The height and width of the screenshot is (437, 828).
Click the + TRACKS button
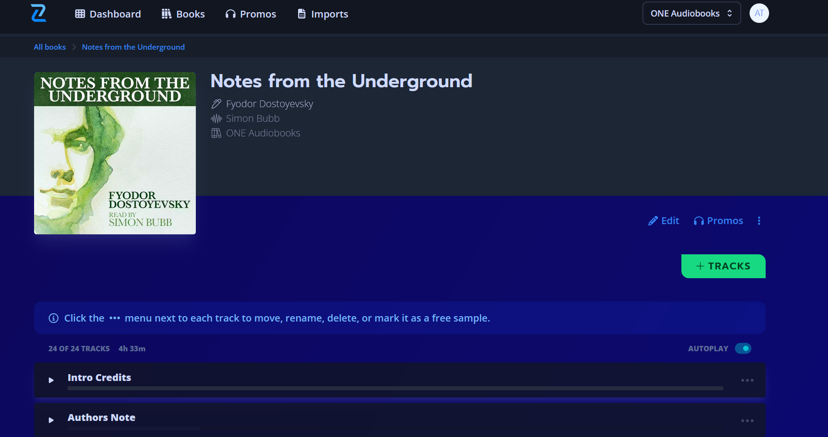point(723,266)
